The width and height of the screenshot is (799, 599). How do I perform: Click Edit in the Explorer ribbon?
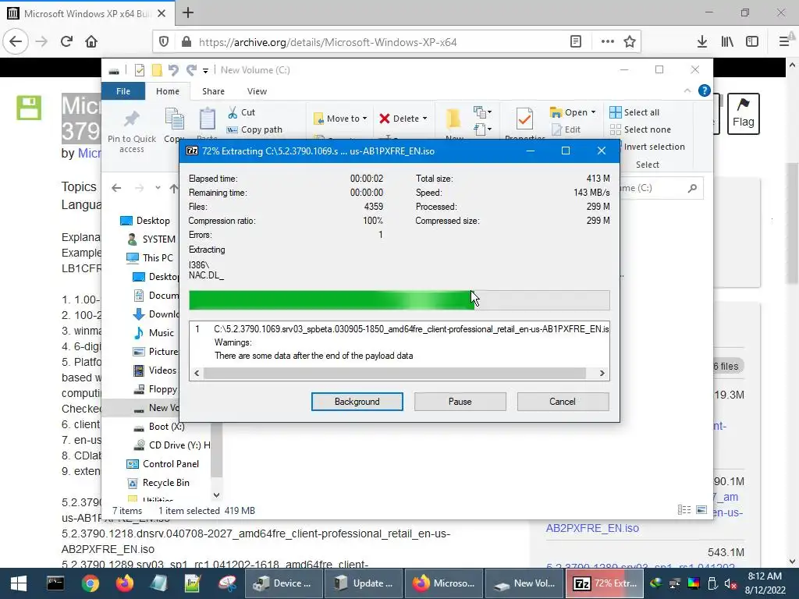click(566, 129)
